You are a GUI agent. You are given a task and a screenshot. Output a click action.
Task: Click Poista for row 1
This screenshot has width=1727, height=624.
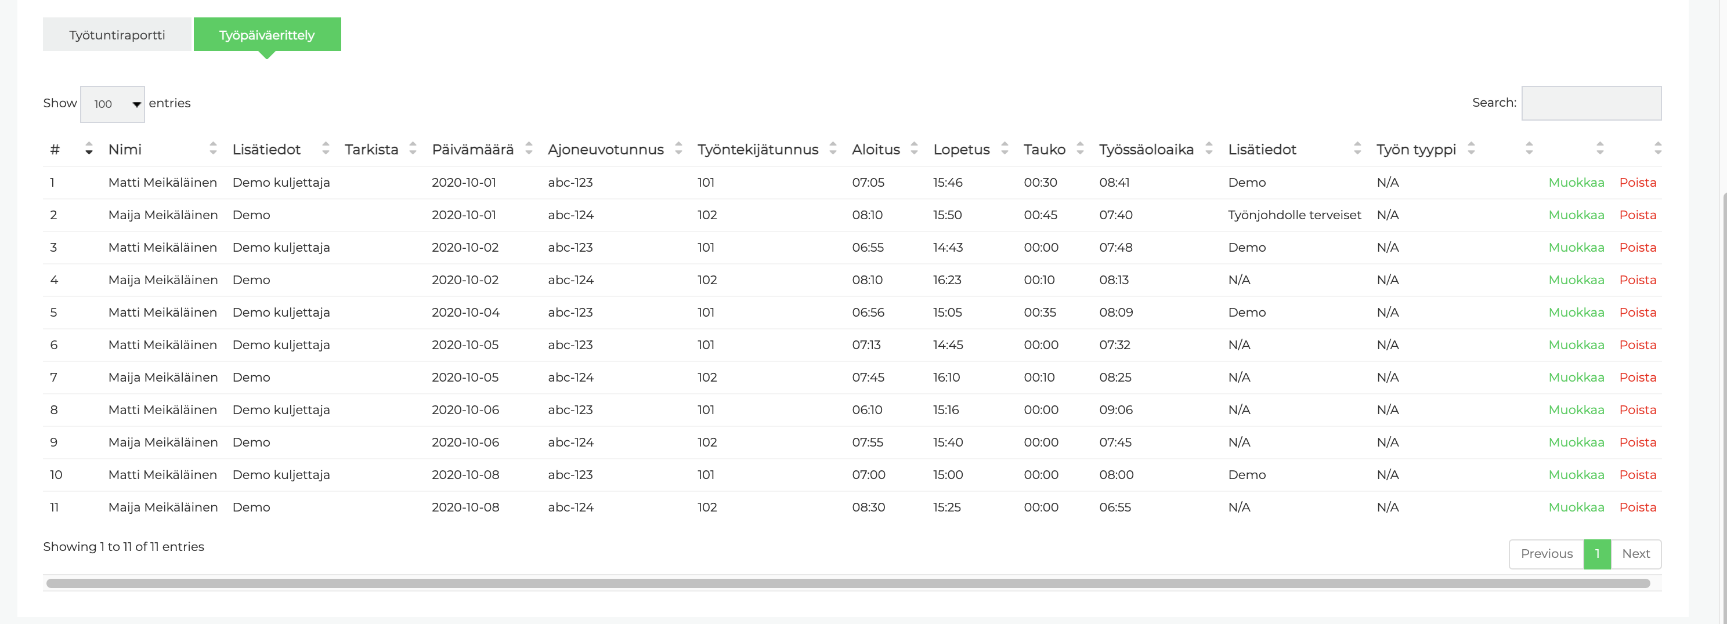1637,182
